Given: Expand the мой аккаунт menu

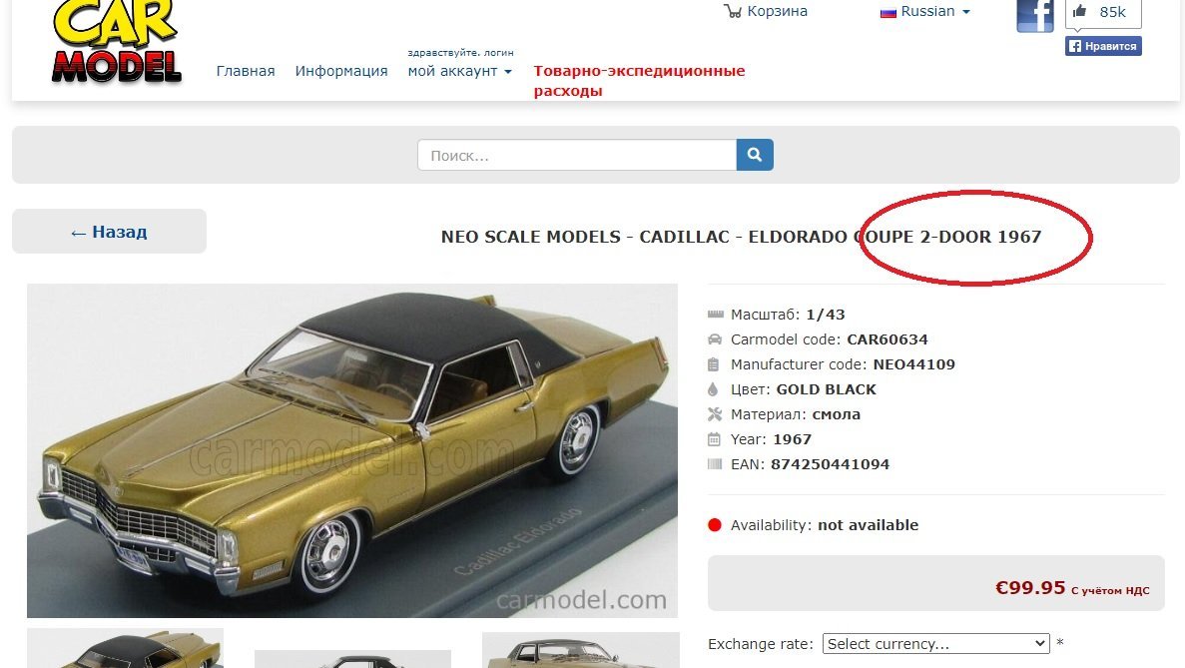Looking at the screenshot, I should coord(460,71).
